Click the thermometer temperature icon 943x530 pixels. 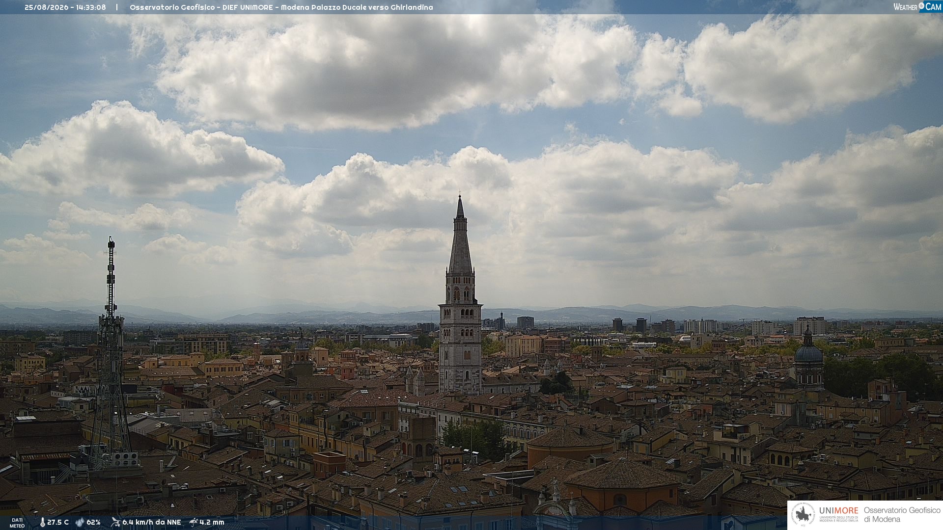pos(42,523)
